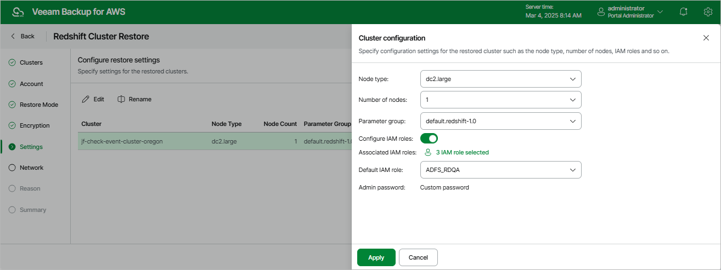Disable the Configure IAM roles toggle
This screenshot has height=270, width=721.
[429, 138]
